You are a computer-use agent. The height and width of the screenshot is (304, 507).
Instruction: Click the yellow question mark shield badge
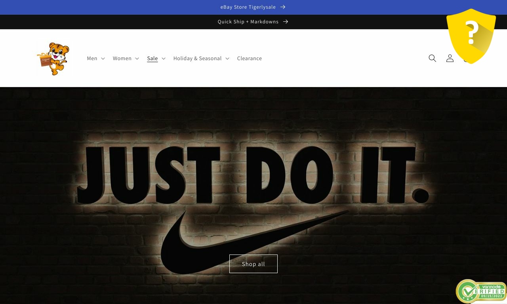click(x=471, y=36)
